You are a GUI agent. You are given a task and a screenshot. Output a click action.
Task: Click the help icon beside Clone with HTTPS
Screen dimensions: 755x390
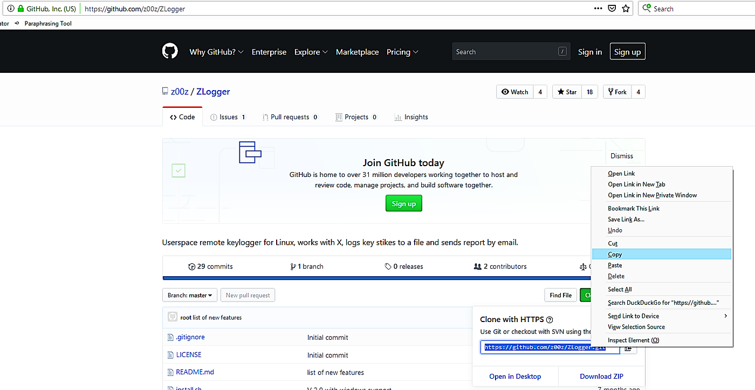click(550, 319)
